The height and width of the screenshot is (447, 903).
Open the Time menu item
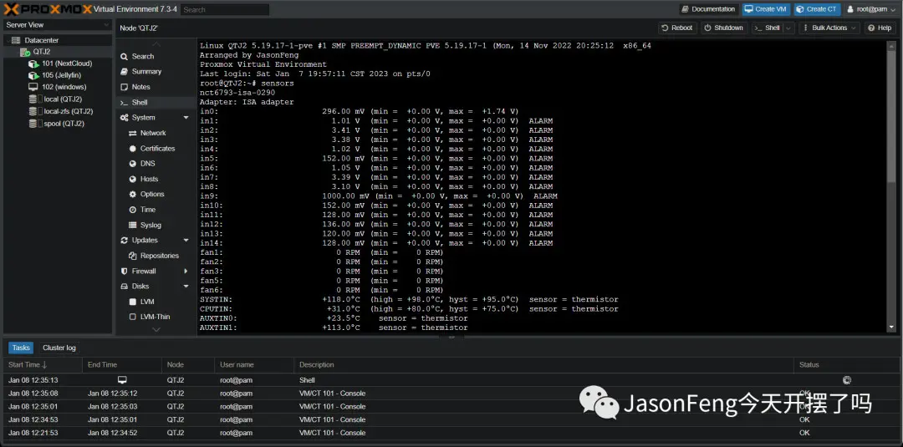[x=148, y=210]
